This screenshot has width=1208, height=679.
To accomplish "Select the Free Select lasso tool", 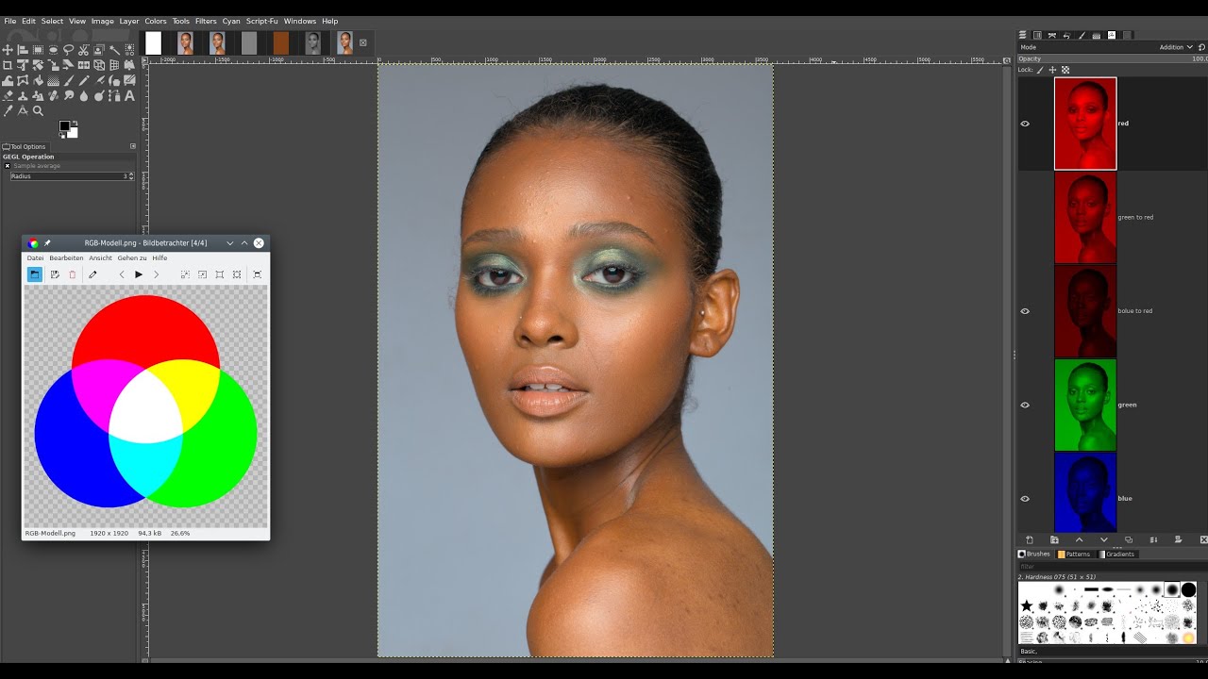I will pyautogui.click(x=68, y=50).
